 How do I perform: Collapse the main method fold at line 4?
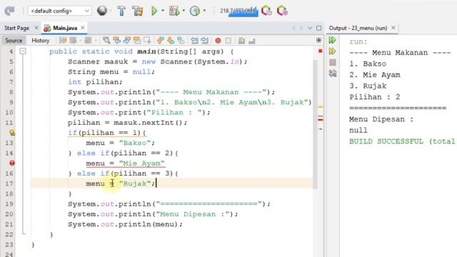coord(23,51)
